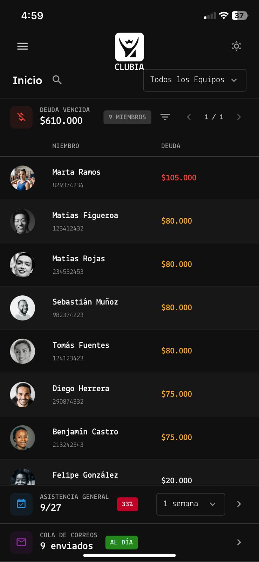Select Sebastián Muñoz from the list
This screenshot has width=259, height=562.
coord(129,308)
